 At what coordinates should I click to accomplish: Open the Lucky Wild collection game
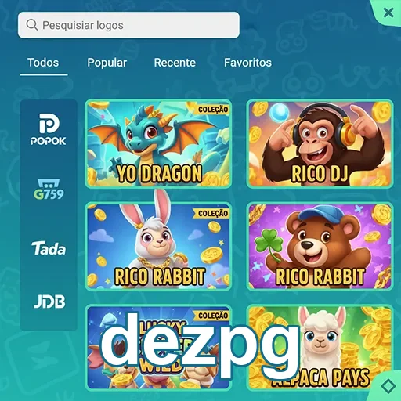click(x=158, y=347)
